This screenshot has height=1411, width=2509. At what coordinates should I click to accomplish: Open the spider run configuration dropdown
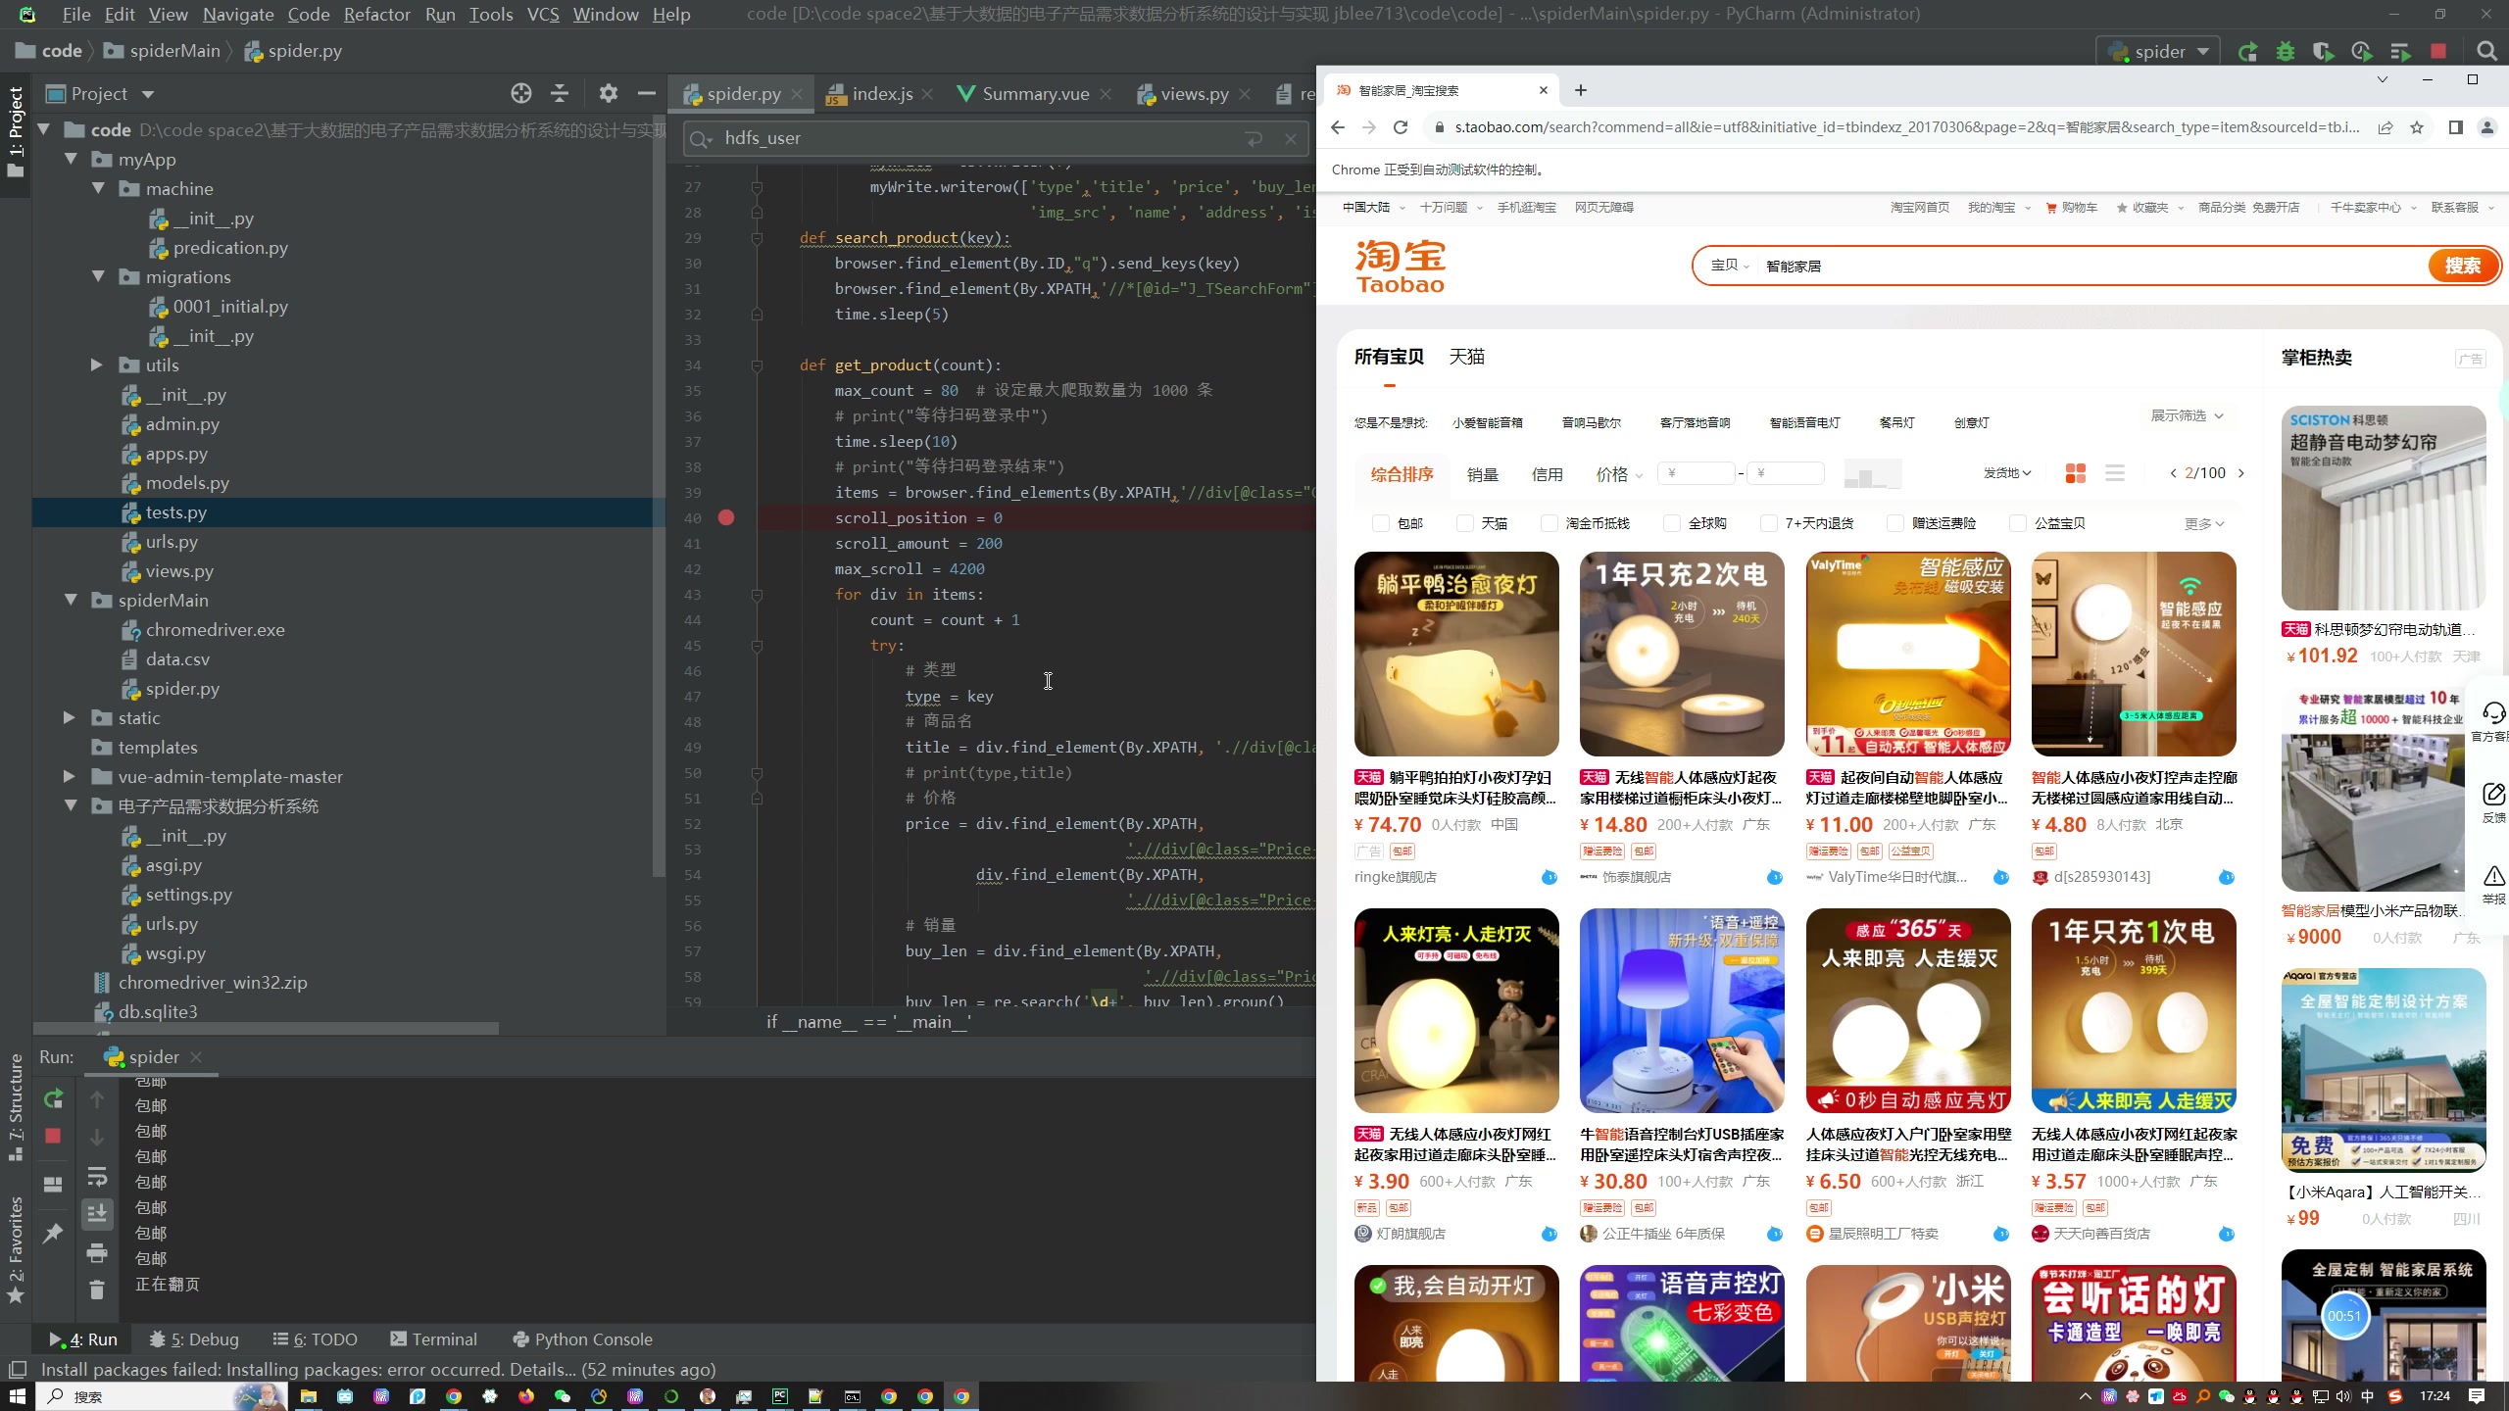pos(2158,51)
